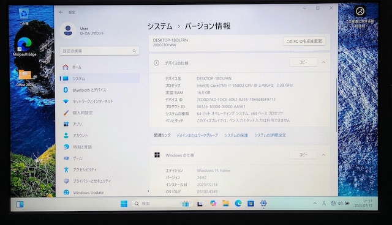Launch Copilot from the taskbar

point(213,204)
